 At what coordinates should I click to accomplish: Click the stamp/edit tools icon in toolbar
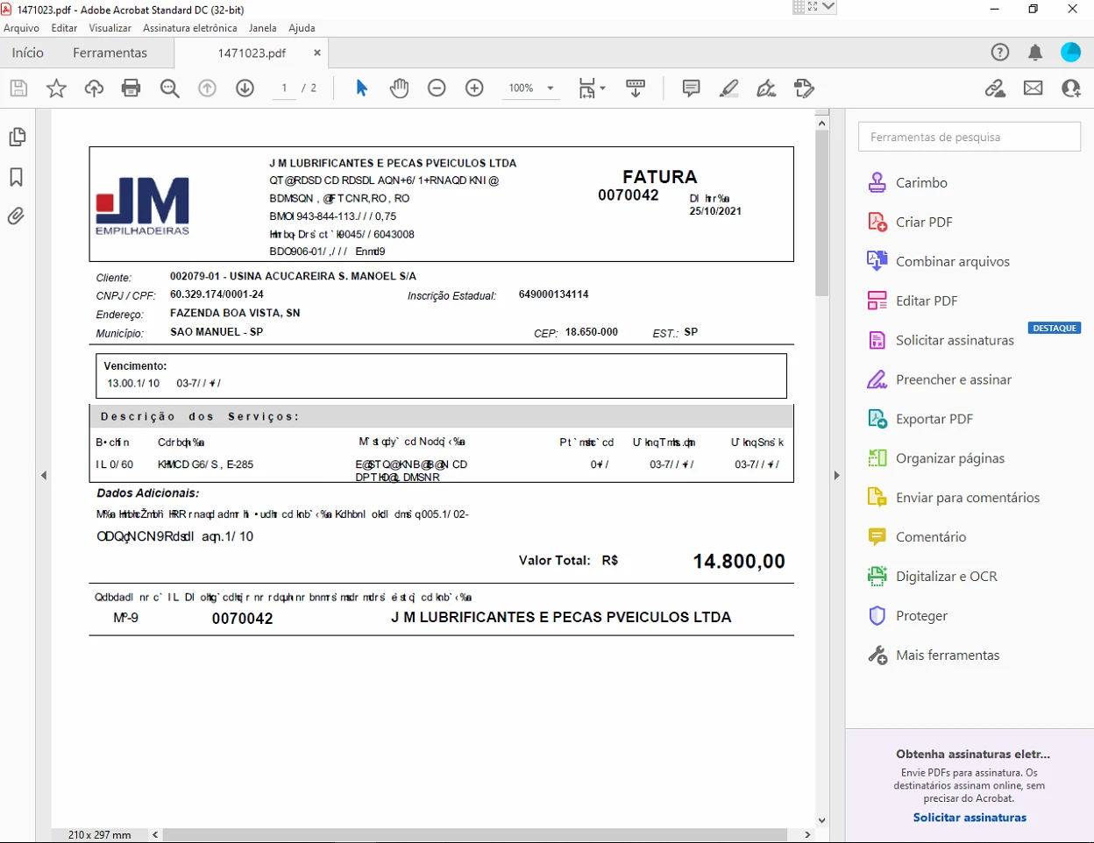(x=805, y=89)
